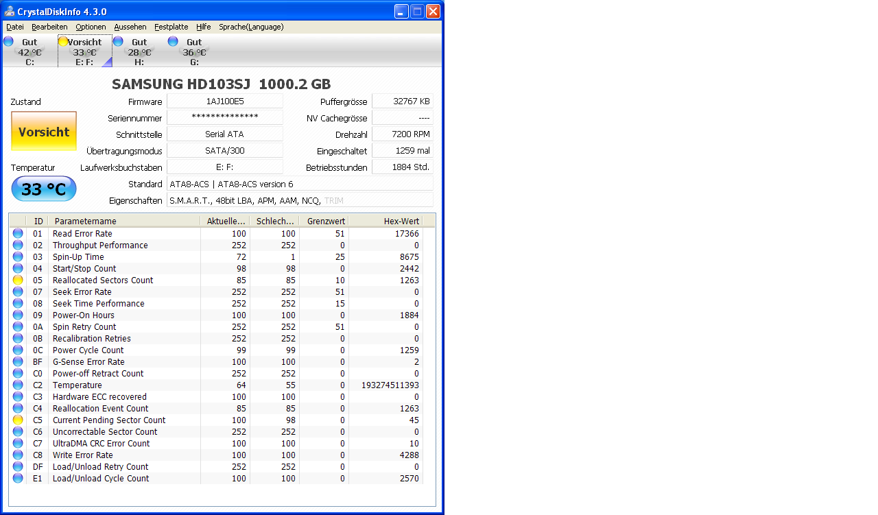Click the CrystalDiskInfo title bar icon

(x=10, y=12)
